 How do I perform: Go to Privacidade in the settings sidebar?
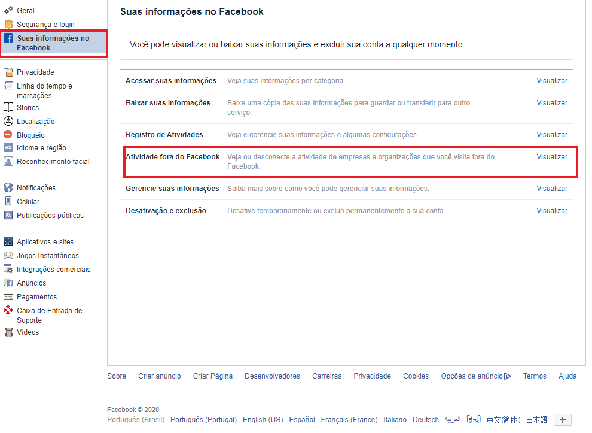click(x=35, y=72)
